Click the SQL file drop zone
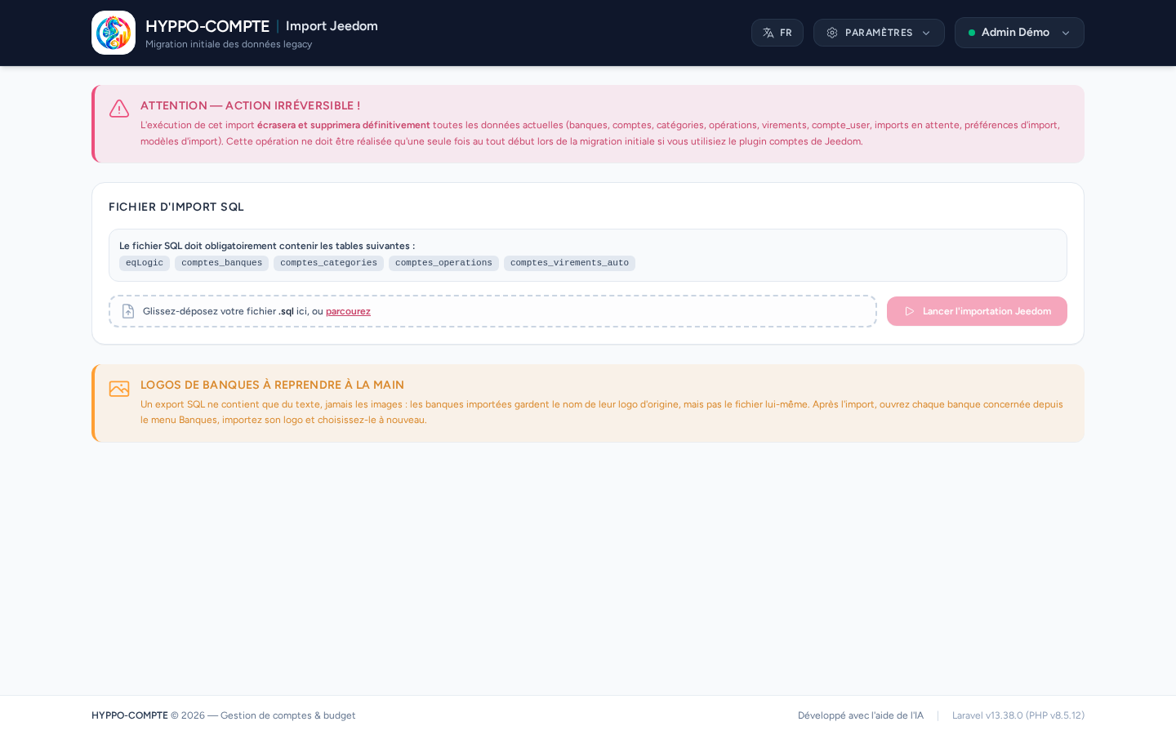 click(x=492, y=311)
